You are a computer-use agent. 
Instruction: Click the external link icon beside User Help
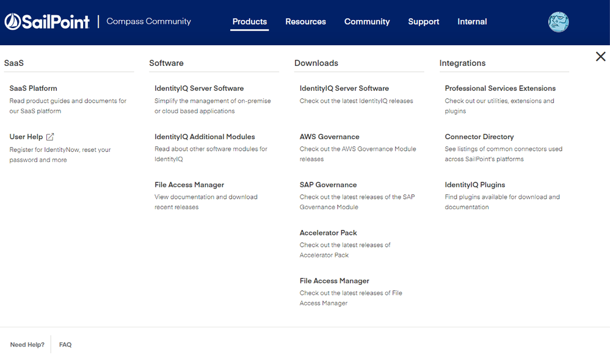[50, 137]
